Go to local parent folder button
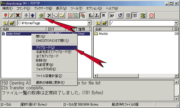Image resolution: width=180 pixels, height=108 pixels. pos(5,23)
